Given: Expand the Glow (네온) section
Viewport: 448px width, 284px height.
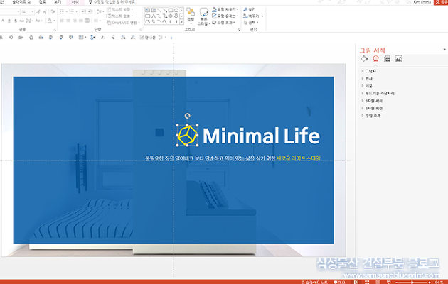Looking at the screenshot, I should click(368, 86).
